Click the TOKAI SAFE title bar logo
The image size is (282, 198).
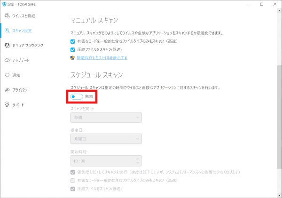coord(4,4)
